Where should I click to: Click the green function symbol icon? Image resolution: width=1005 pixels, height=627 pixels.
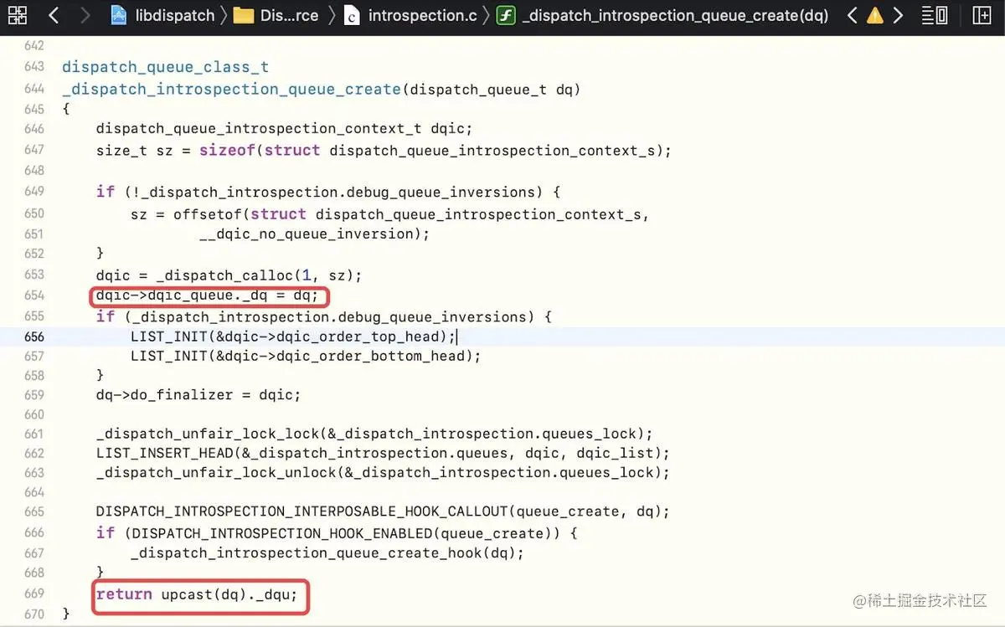coord(506,15)
